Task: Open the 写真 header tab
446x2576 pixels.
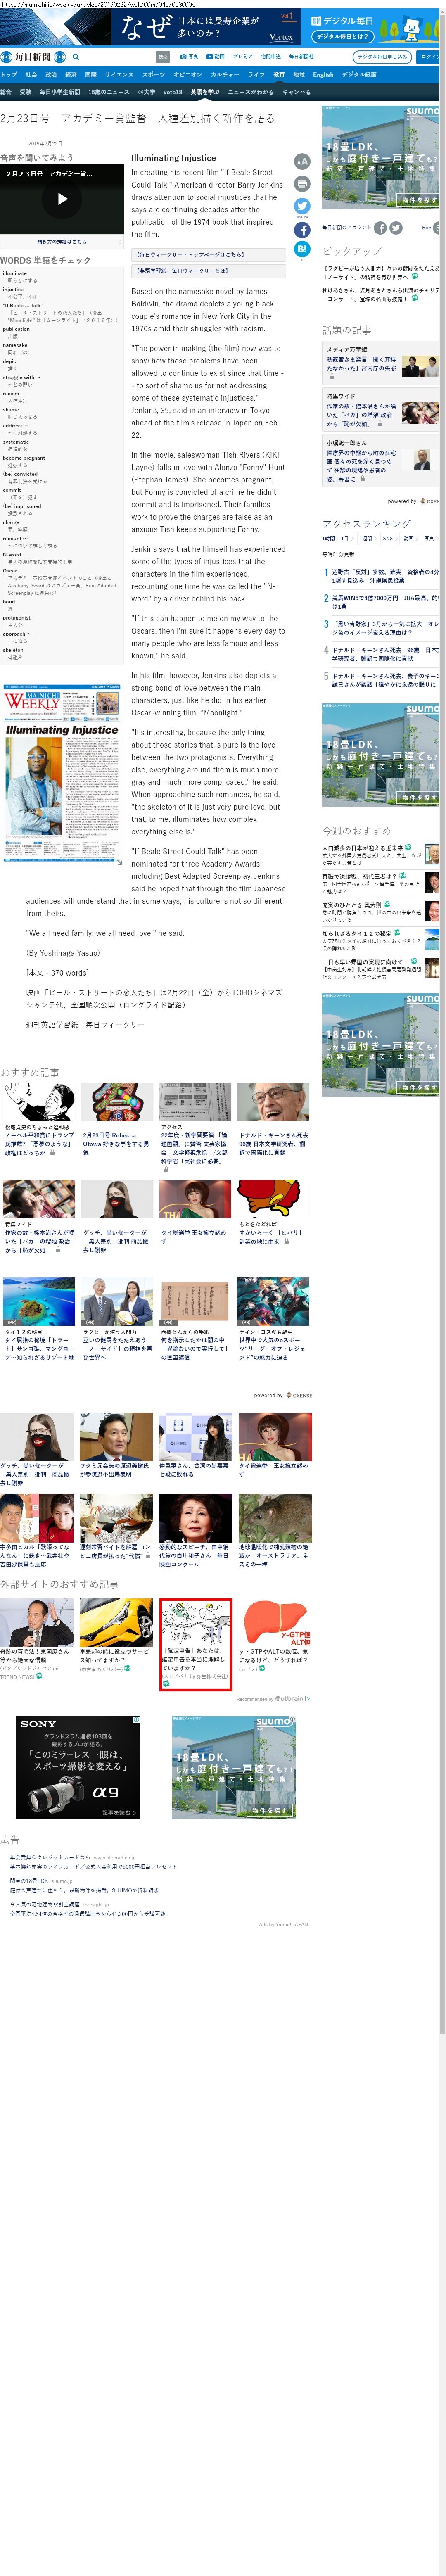Action: pos(190,57)
